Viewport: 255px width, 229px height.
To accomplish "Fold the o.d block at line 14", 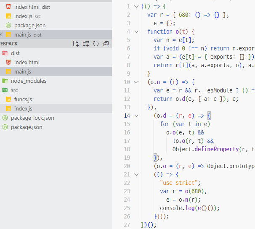I will click(136, 116).
